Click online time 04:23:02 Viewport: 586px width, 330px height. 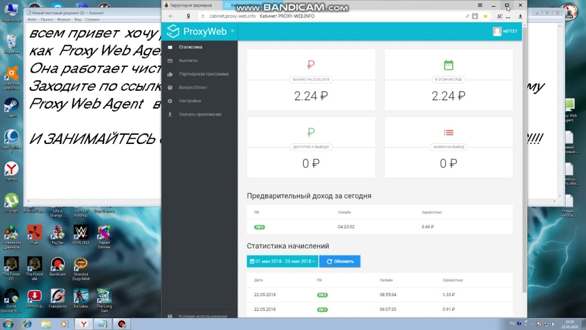[346, 227]
